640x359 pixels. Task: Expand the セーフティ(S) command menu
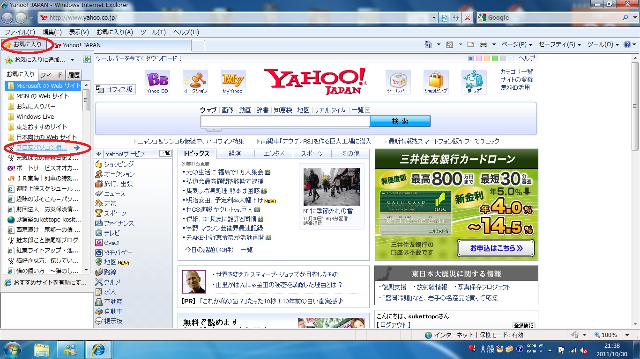click(560, 45)
